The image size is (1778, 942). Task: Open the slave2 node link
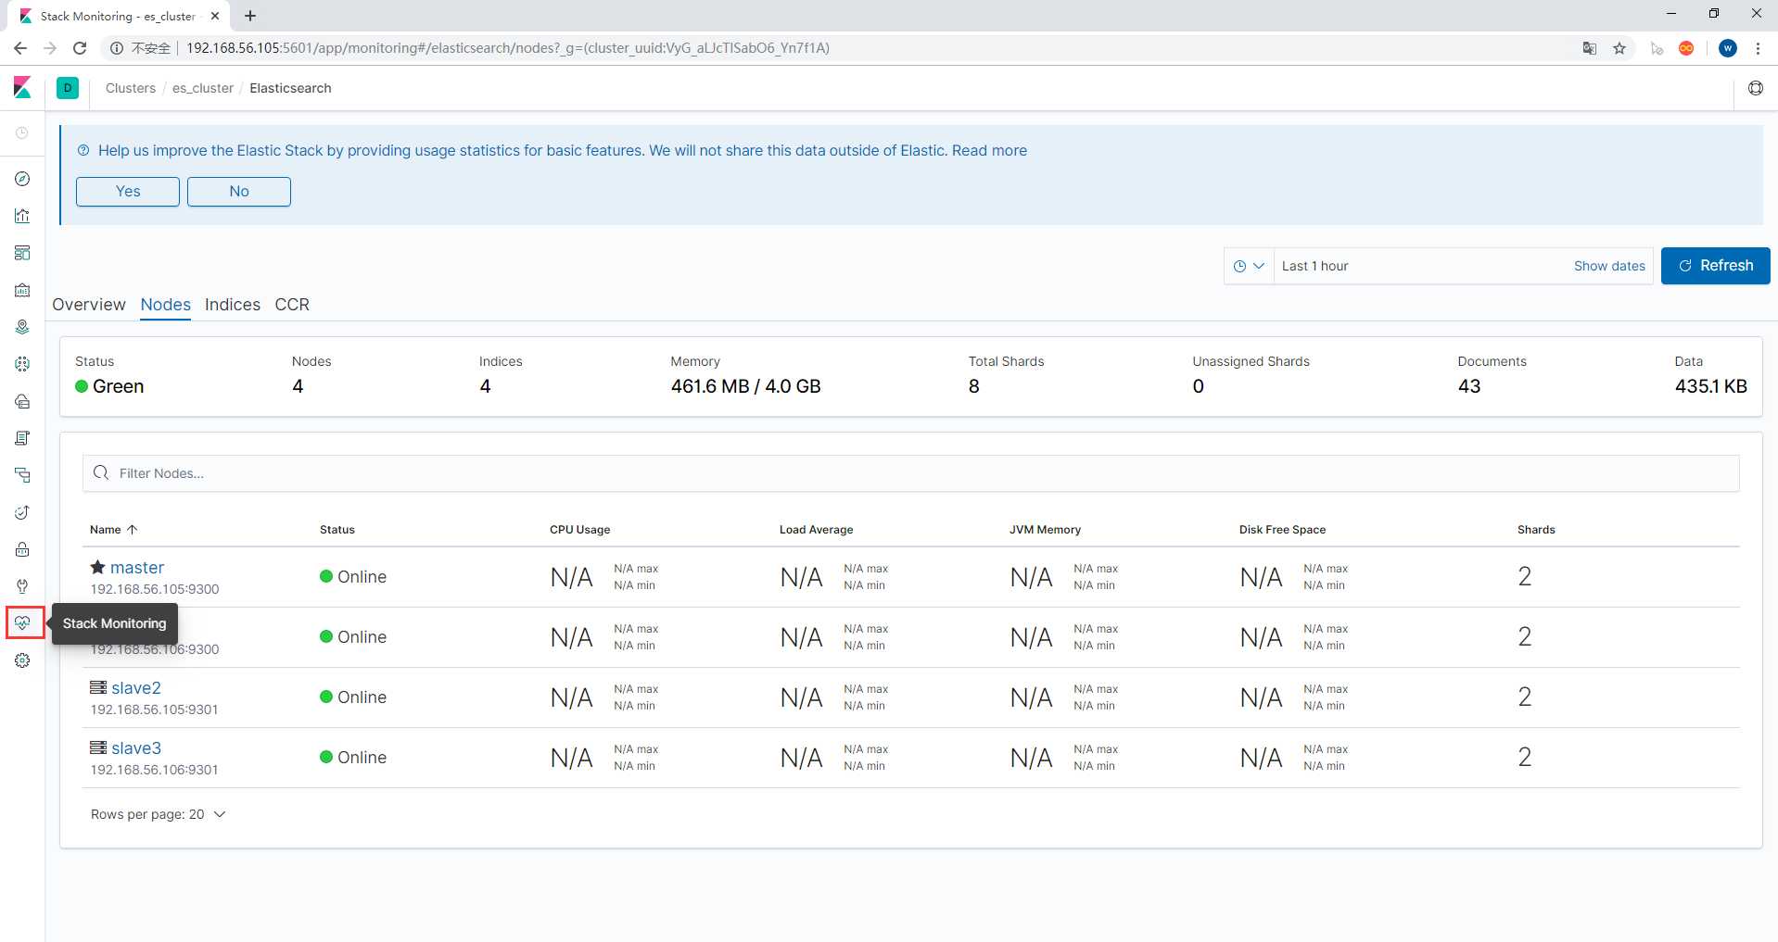[x=136, y=688]
